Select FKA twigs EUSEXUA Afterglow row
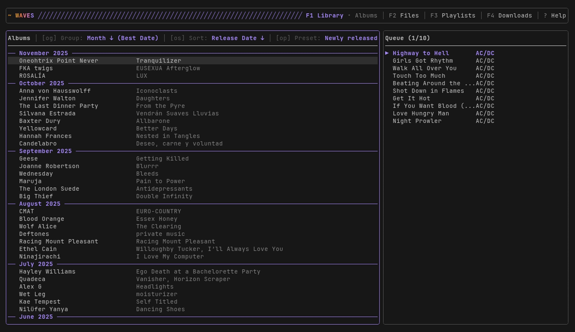The width and height of the screenshot is (575, 332). (193, 68)
